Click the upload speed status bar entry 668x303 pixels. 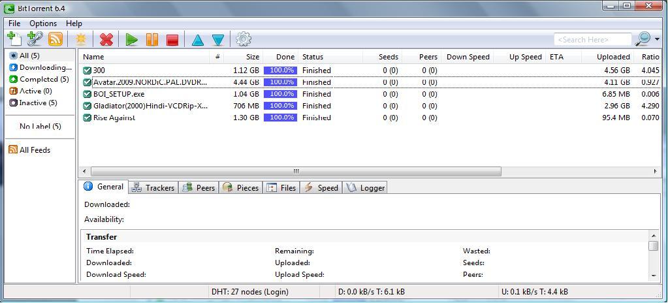click(x=535, y=292)
